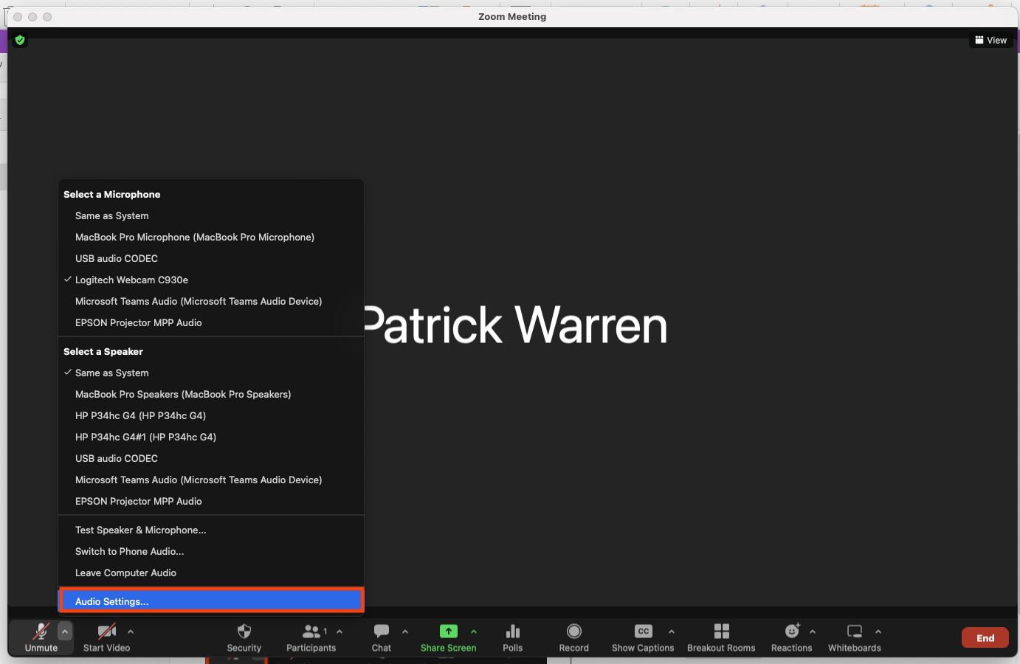Viewport: 1020px width, 664px height.
Task: Choose MacBook Pro Speakers
Action: [x=211, y=394]
